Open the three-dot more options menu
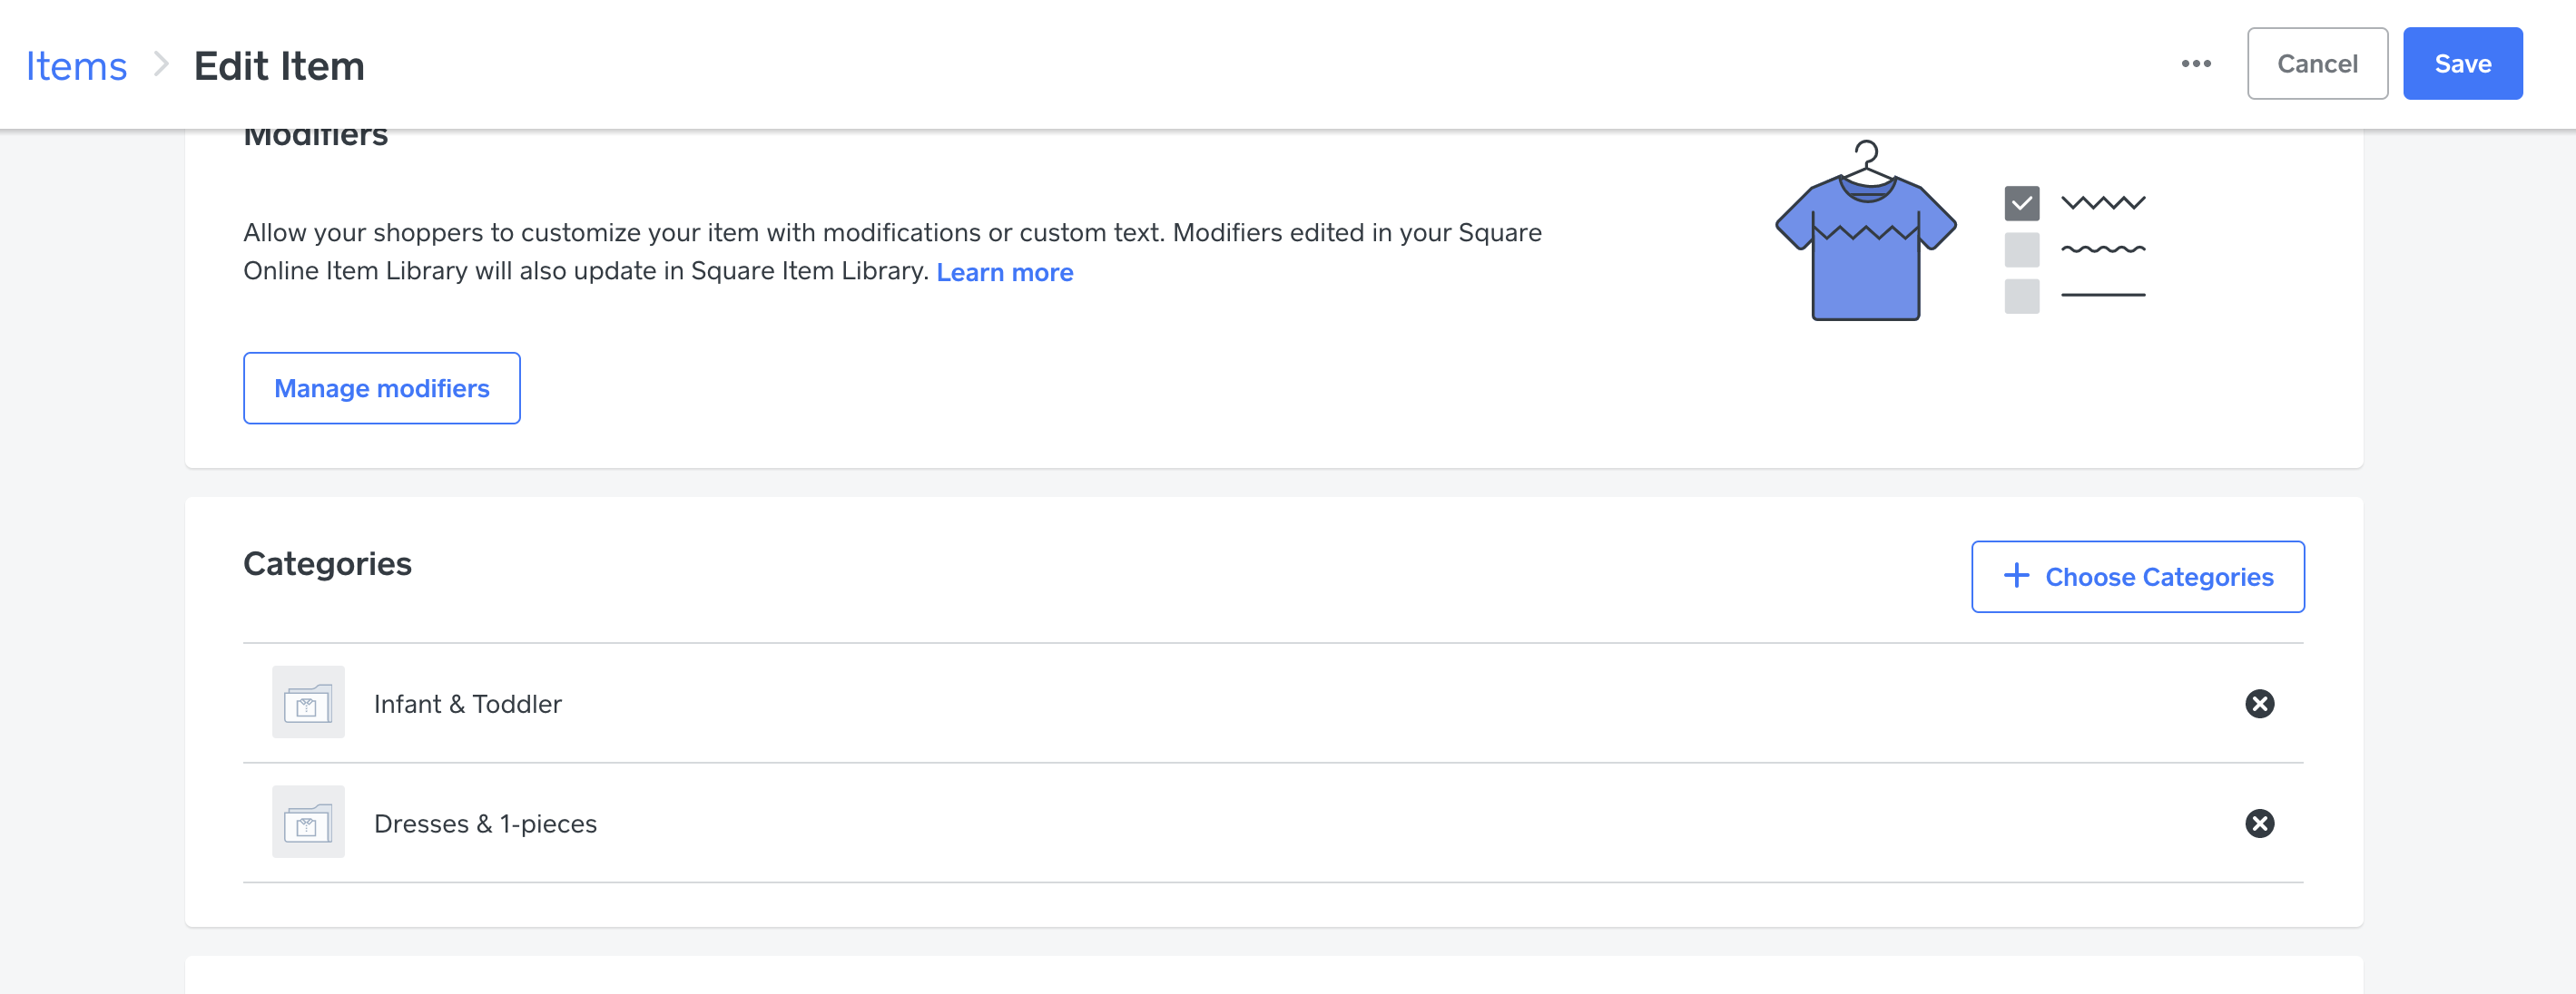This screenshot has height=994, width=2576. tap(2196, 63)
